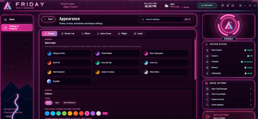Screen dimensions: 258x119
Task: Apply the Hologram Blue quick look
Action: pos(68,53)
